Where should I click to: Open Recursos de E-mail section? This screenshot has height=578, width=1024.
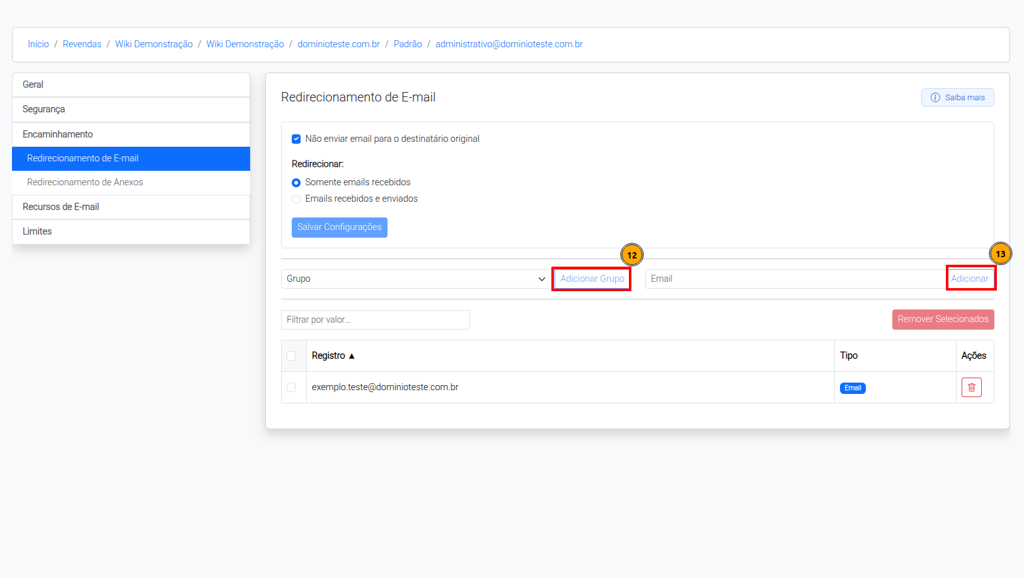[131, 207]
